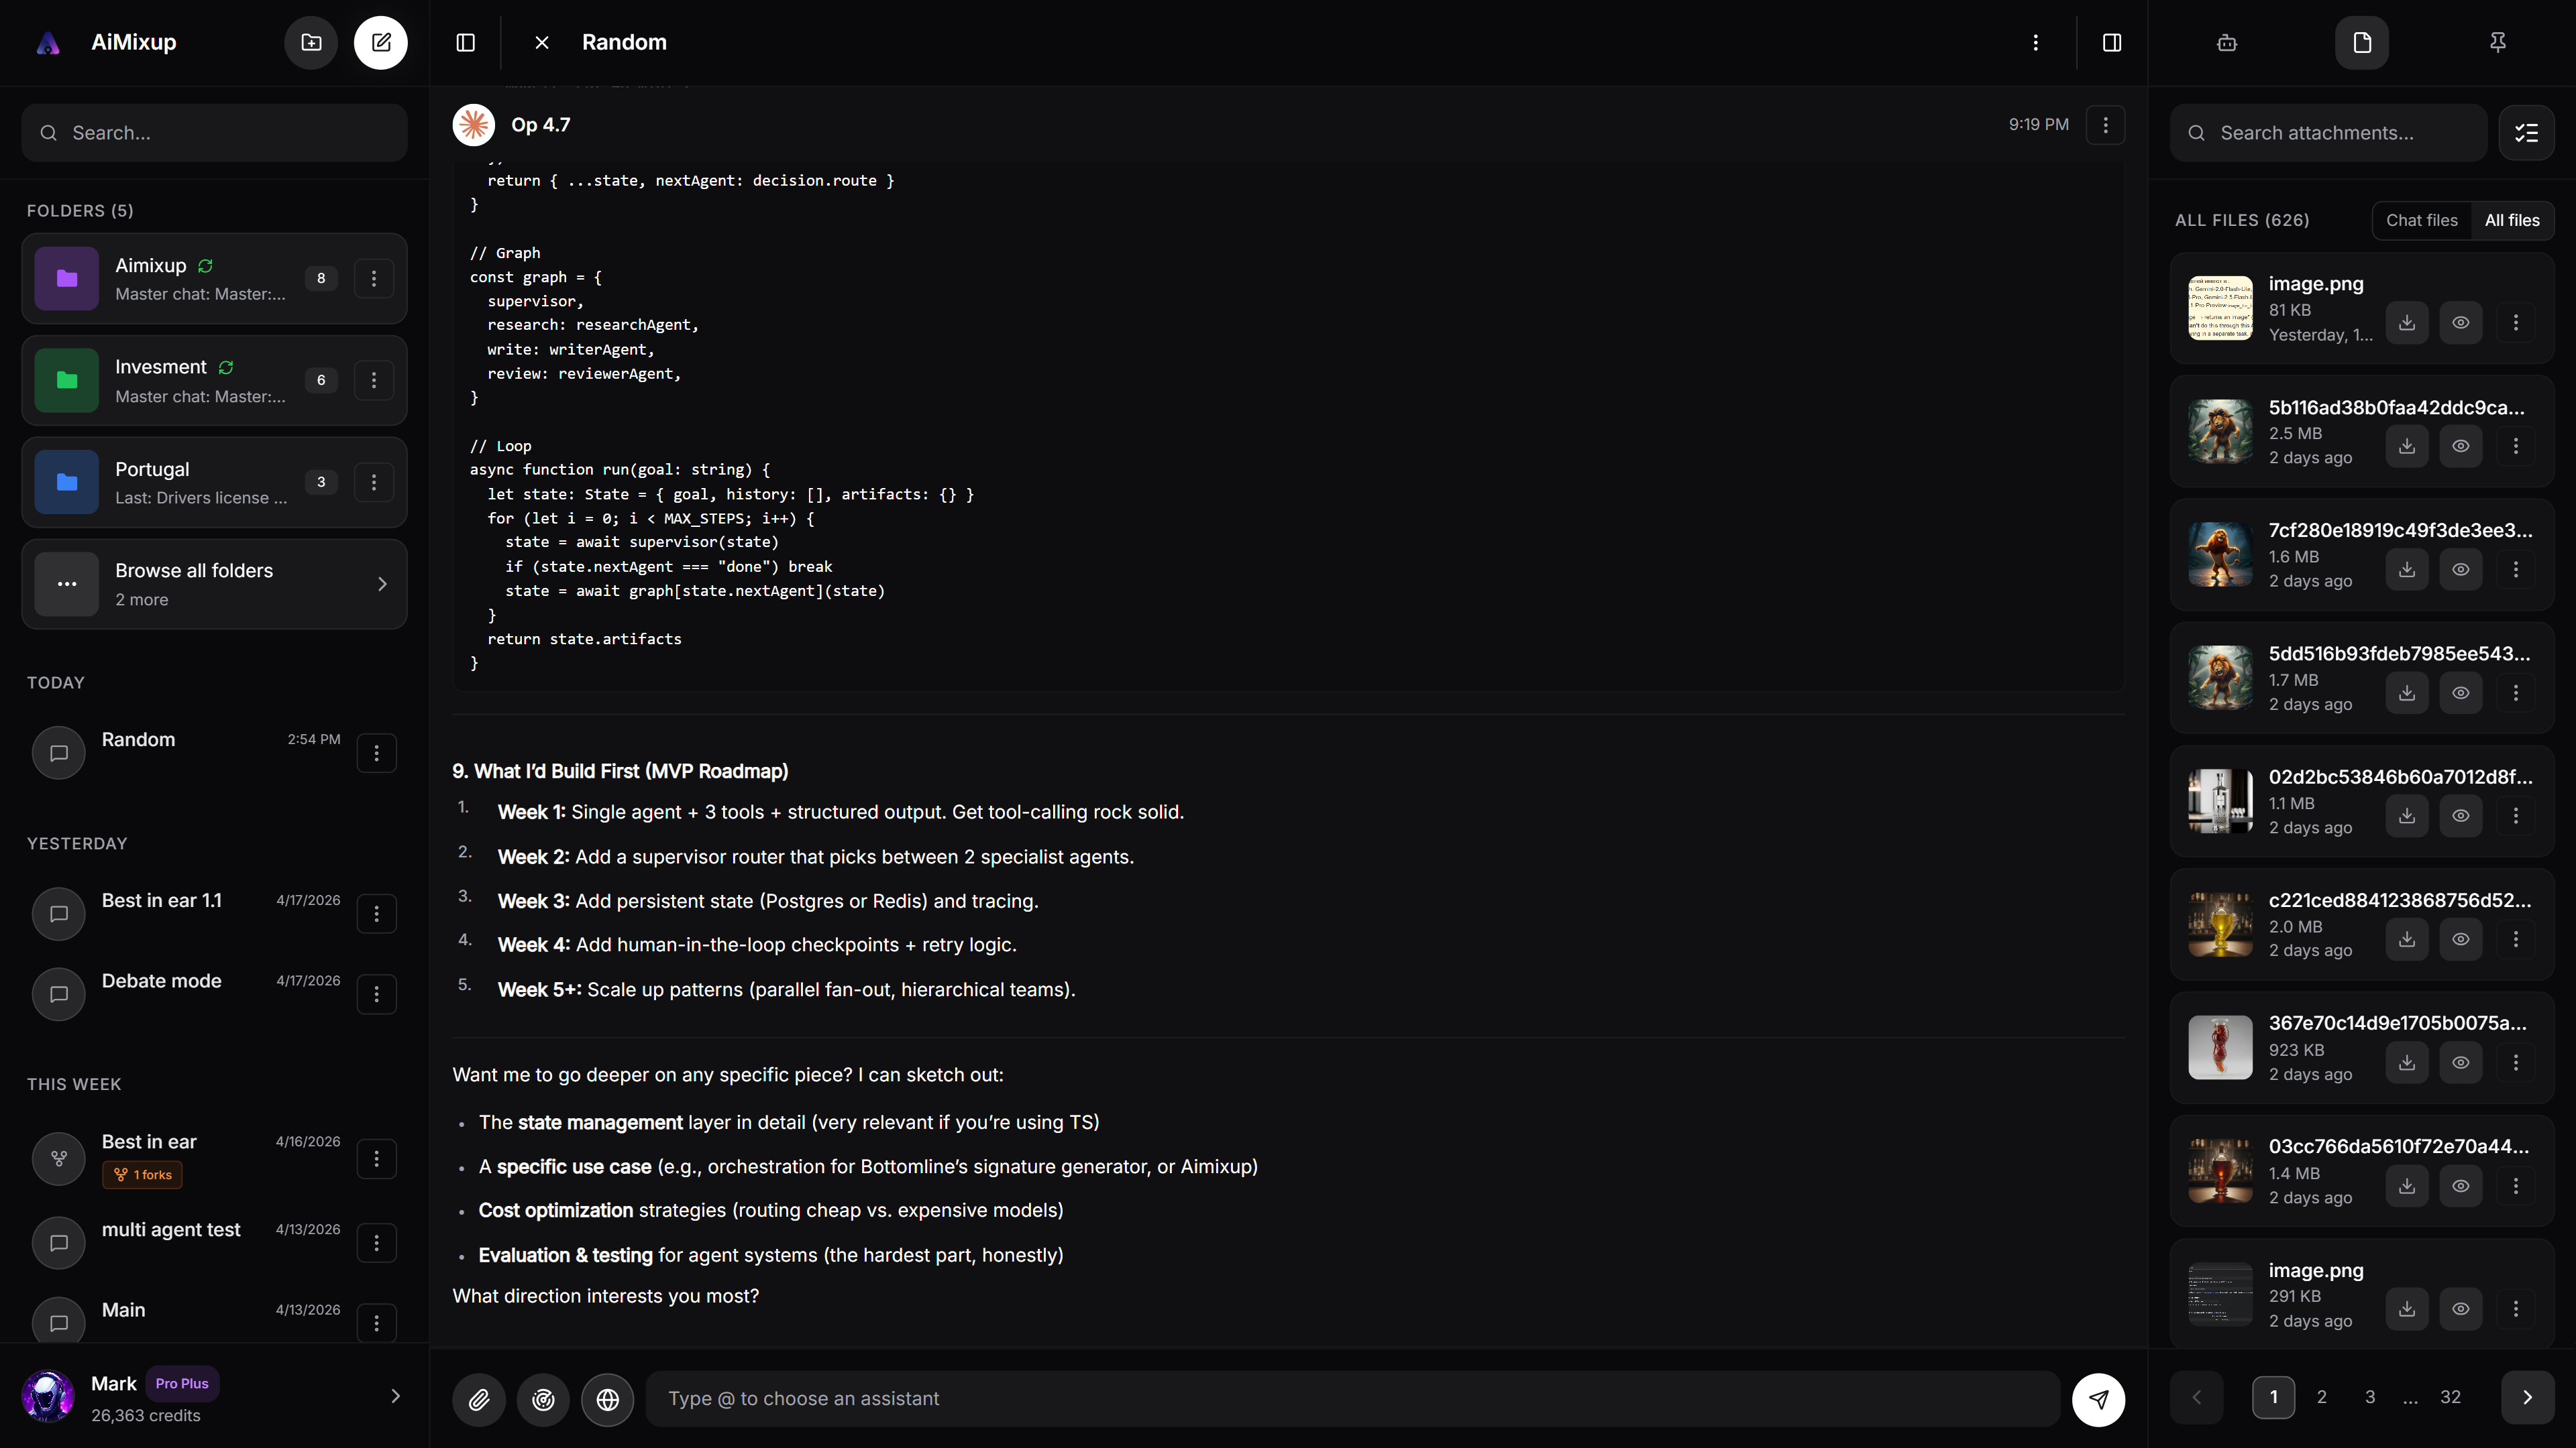The height and width of the screenshot is (1448, 2576).
Task: Expand Browse all folders
Action: coord(214,585)
